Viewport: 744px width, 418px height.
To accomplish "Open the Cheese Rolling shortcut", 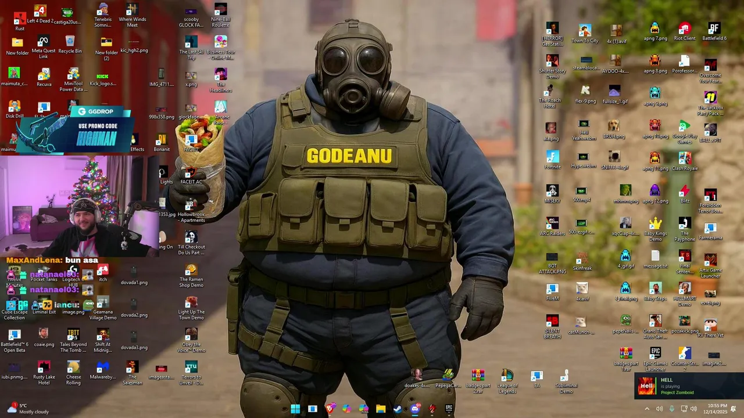I will [73, 373].
